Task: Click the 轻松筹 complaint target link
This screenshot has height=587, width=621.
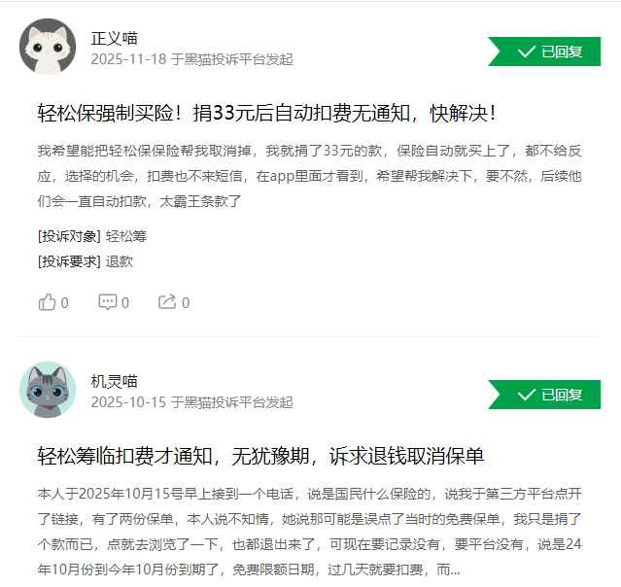Action: [126, 236]
